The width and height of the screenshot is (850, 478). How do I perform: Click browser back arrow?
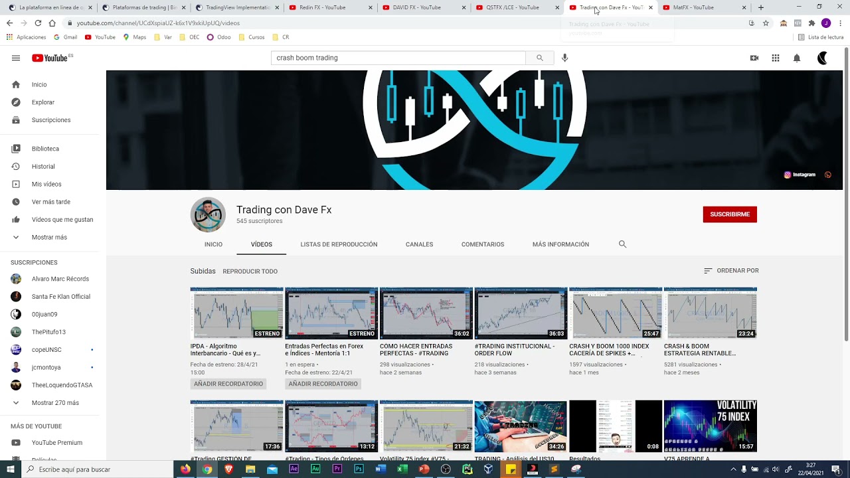coord(9,23)
